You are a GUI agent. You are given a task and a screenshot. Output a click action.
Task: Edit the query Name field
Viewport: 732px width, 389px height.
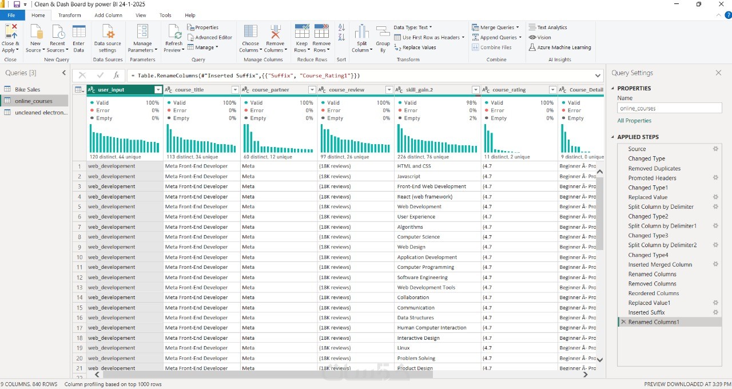670,108
